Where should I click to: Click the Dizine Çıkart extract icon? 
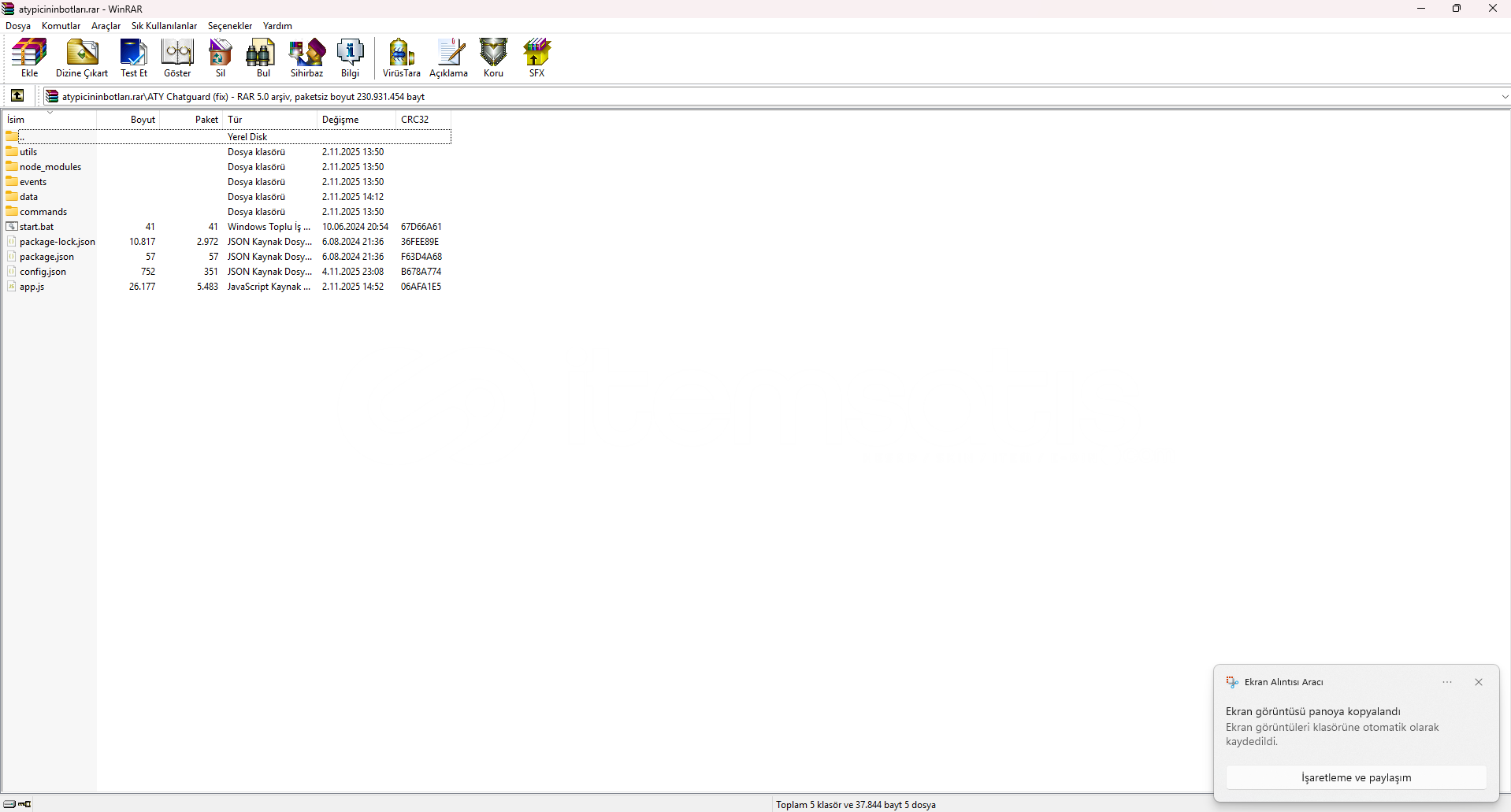pos(82,57)
